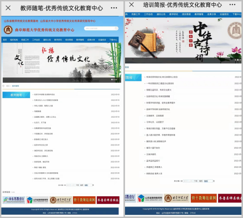Click 尾页 in the right page pagination

point(201,181)
